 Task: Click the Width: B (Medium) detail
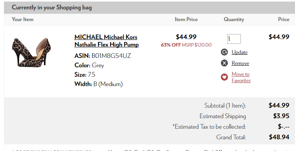[x=98, y=84]
